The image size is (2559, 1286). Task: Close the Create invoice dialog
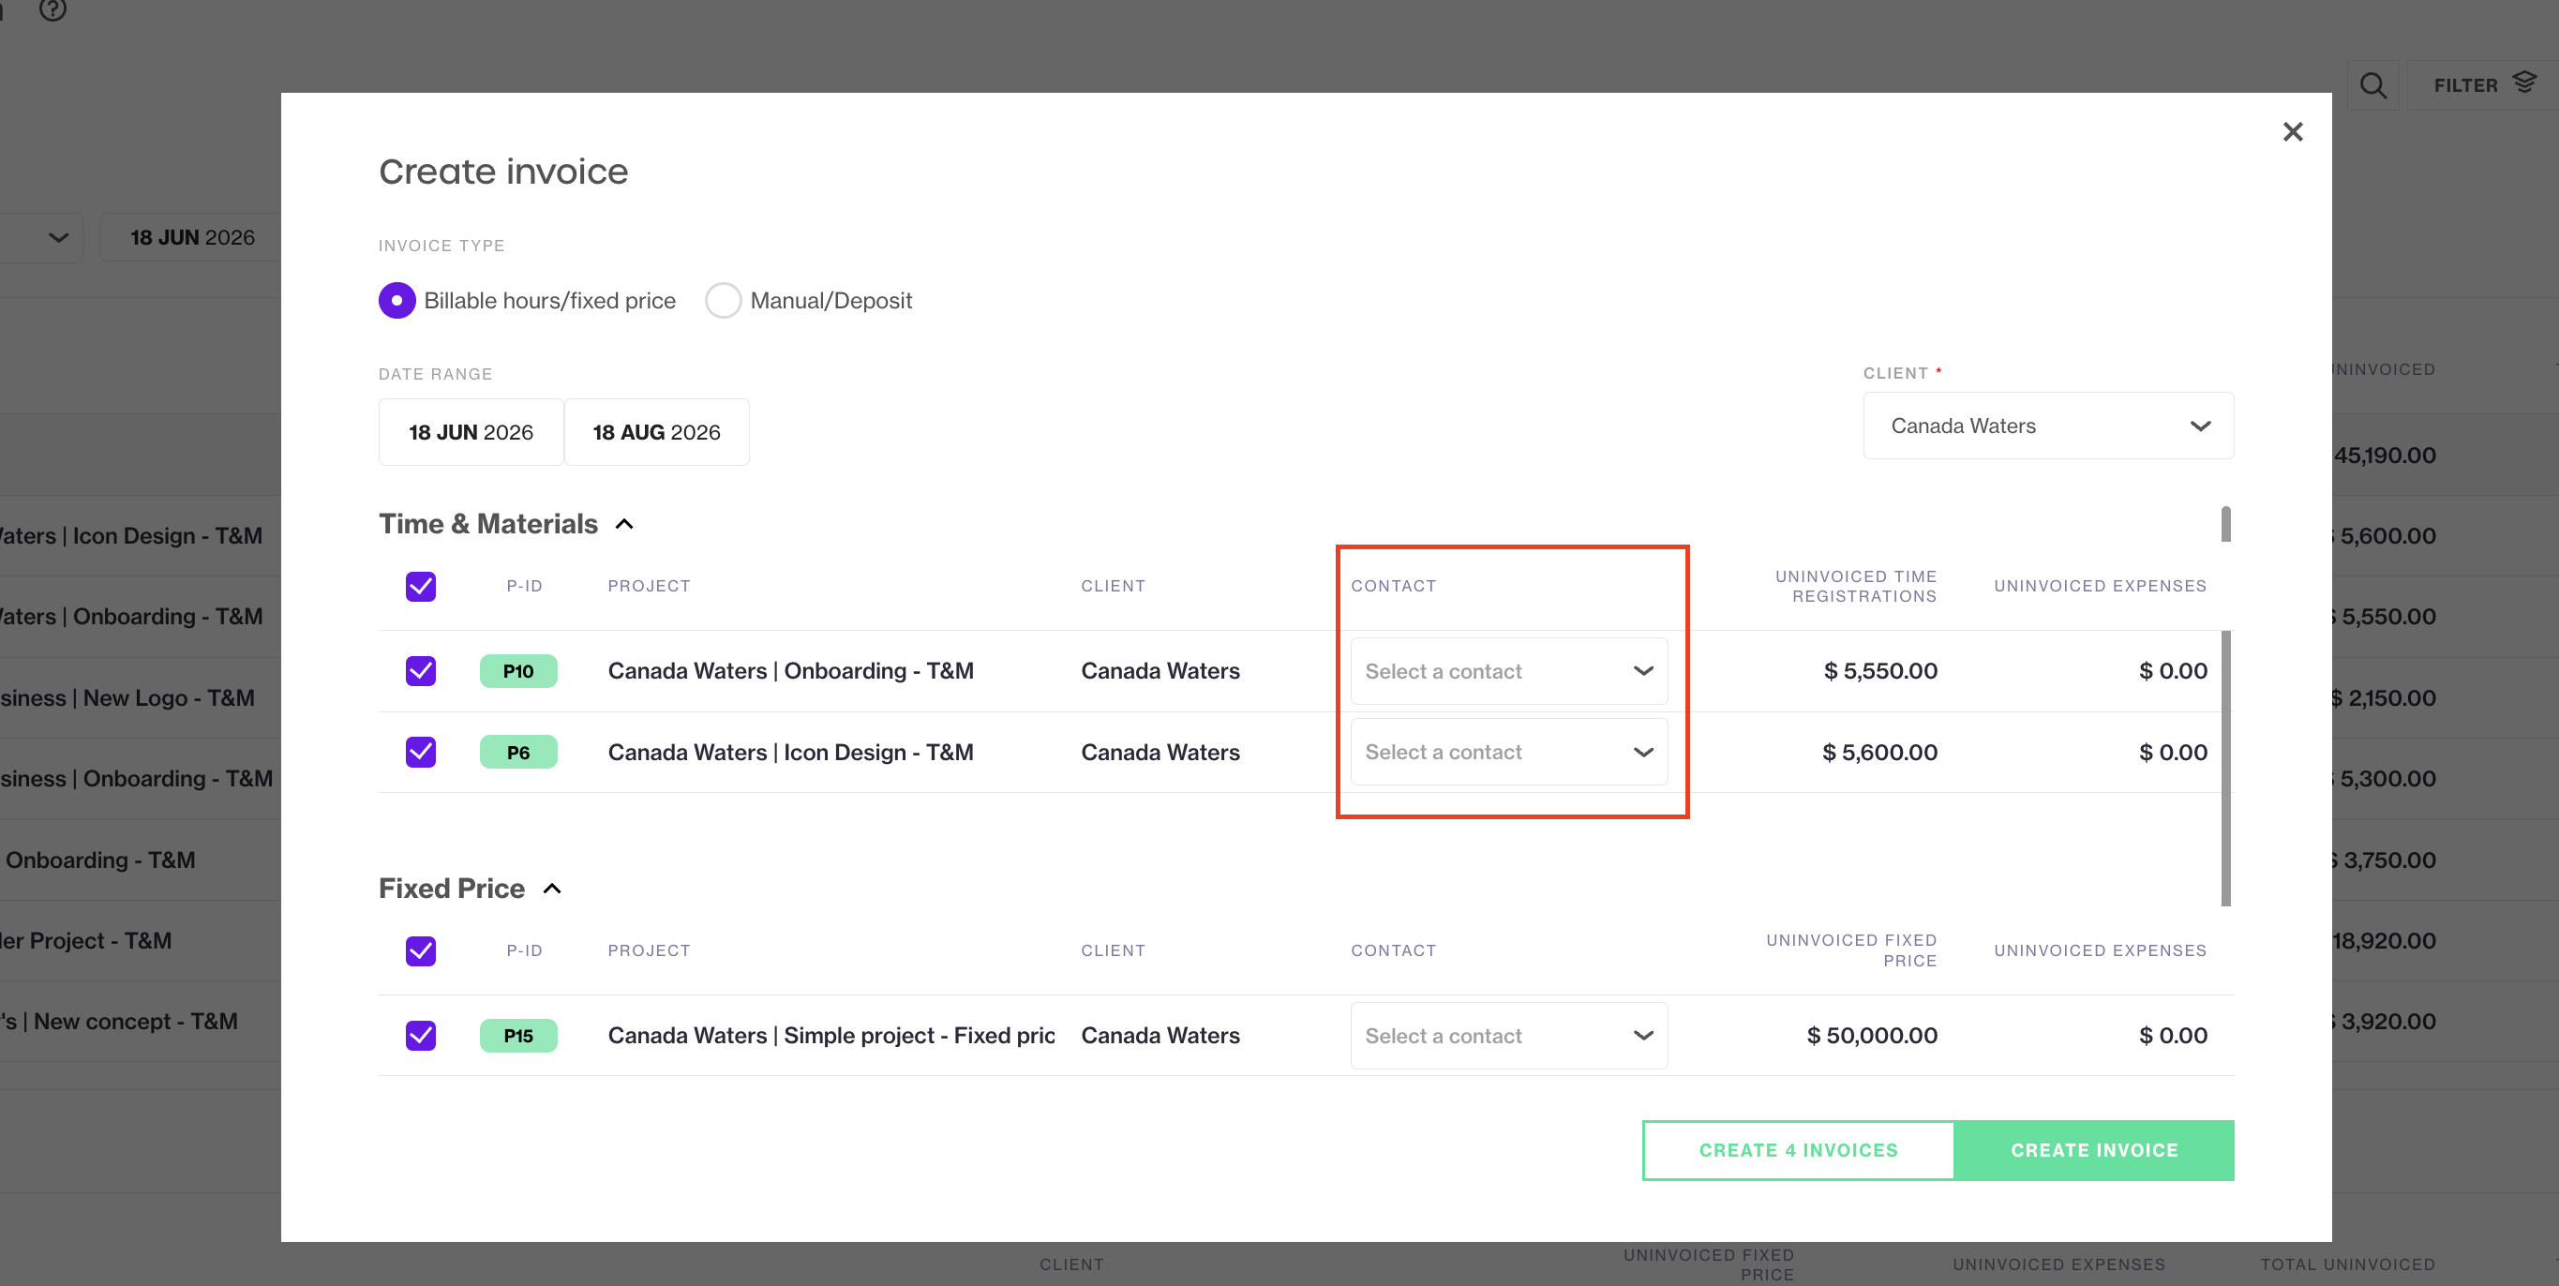(x=2292, y=132)
